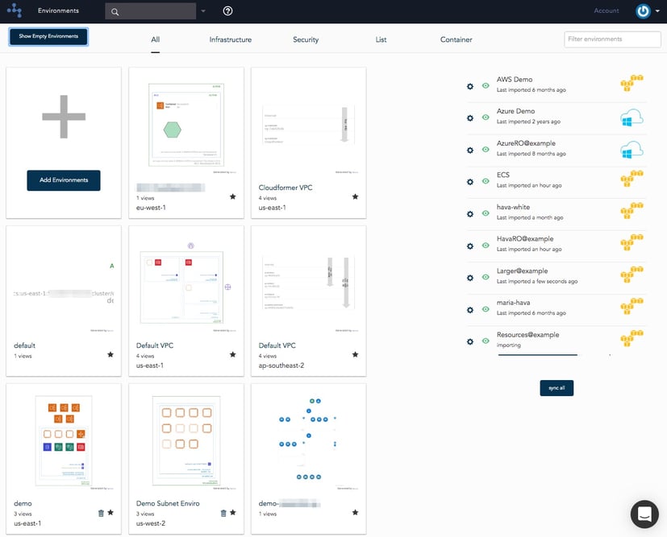Click the AWS icon beside ECS environment
The width and height of the screenshot is (667, 537).
click(632, 179)
